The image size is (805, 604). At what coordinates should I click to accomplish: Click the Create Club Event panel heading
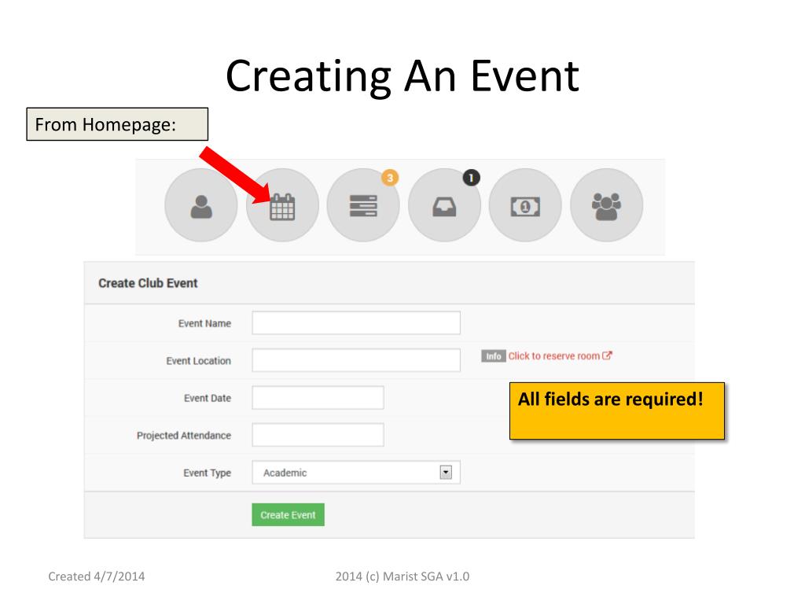[148, 283]
